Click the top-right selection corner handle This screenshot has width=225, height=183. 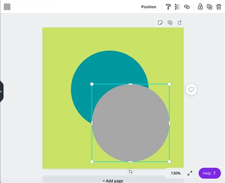click(169, 84)
